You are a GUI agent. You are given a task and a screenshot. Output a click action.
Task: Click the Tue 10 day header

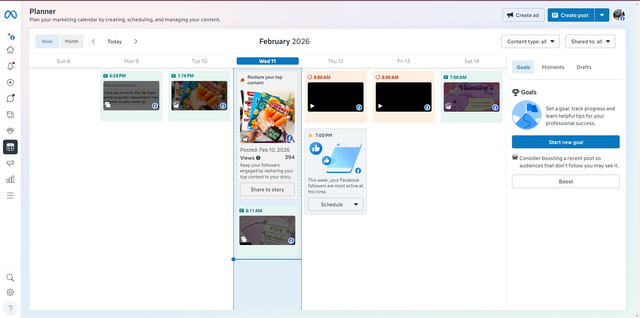[x=199, y=61]
